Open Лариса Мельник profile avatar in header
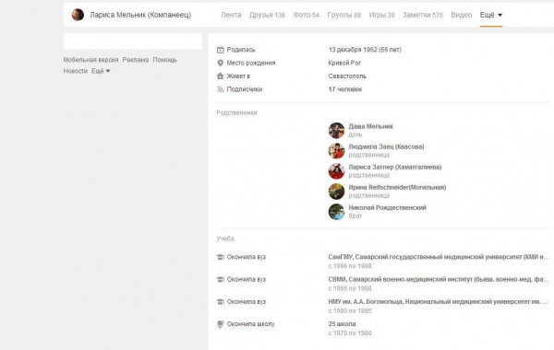This screenshot has width=554, height=350. [78, 15]
